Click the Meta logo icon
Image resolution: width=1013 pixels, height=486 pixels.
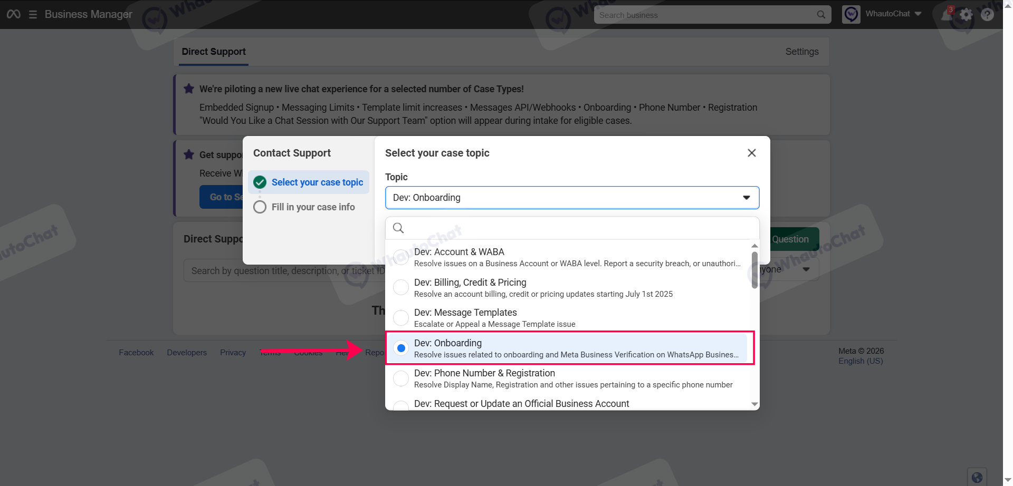click(x=14, y=14)
